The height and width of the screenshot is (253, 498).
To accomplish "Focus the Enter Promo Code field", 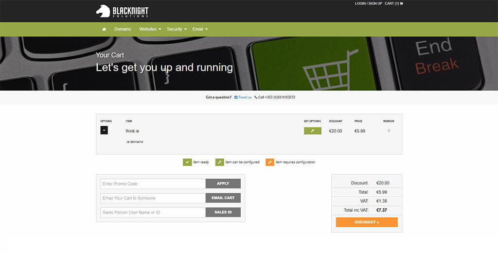I will click(x=153, y=184).
